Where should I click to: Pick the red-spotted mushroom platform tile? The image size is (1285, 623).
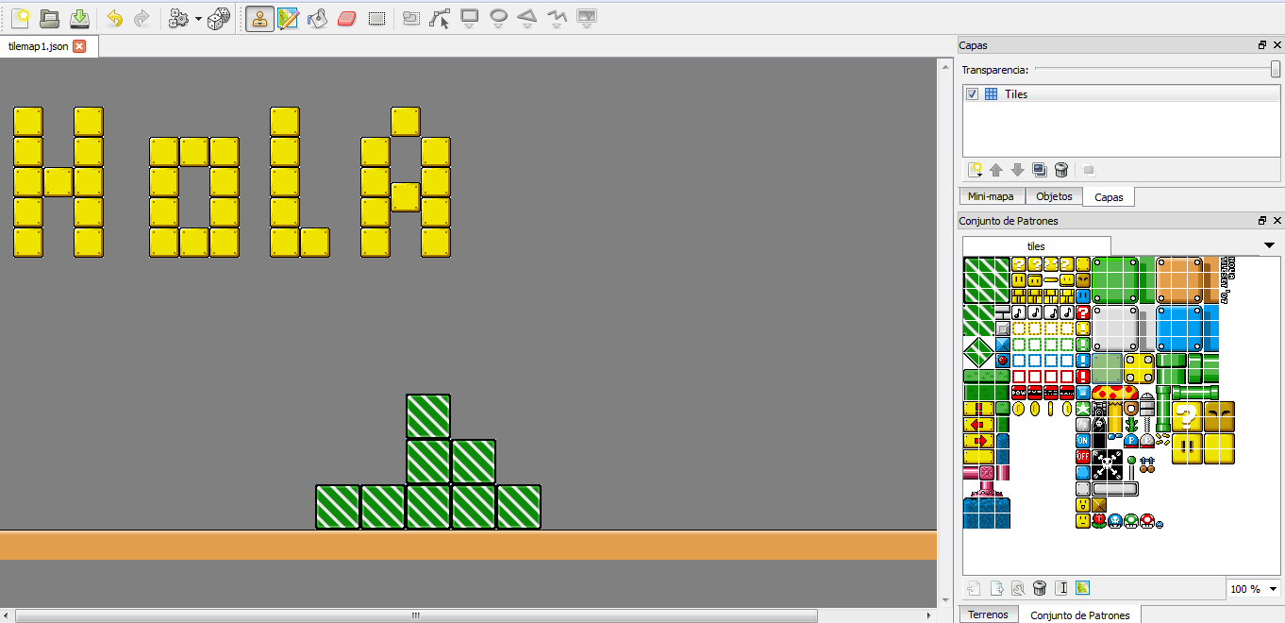pos(1115,392)
